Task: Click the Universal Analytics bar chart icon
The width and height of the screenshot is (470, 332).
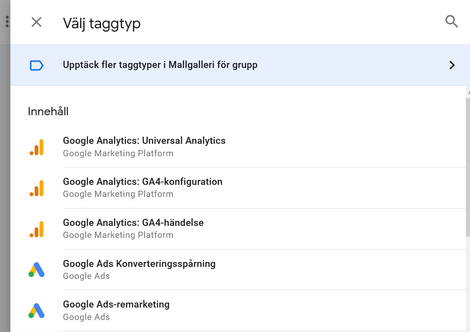Action: [37, 147]
